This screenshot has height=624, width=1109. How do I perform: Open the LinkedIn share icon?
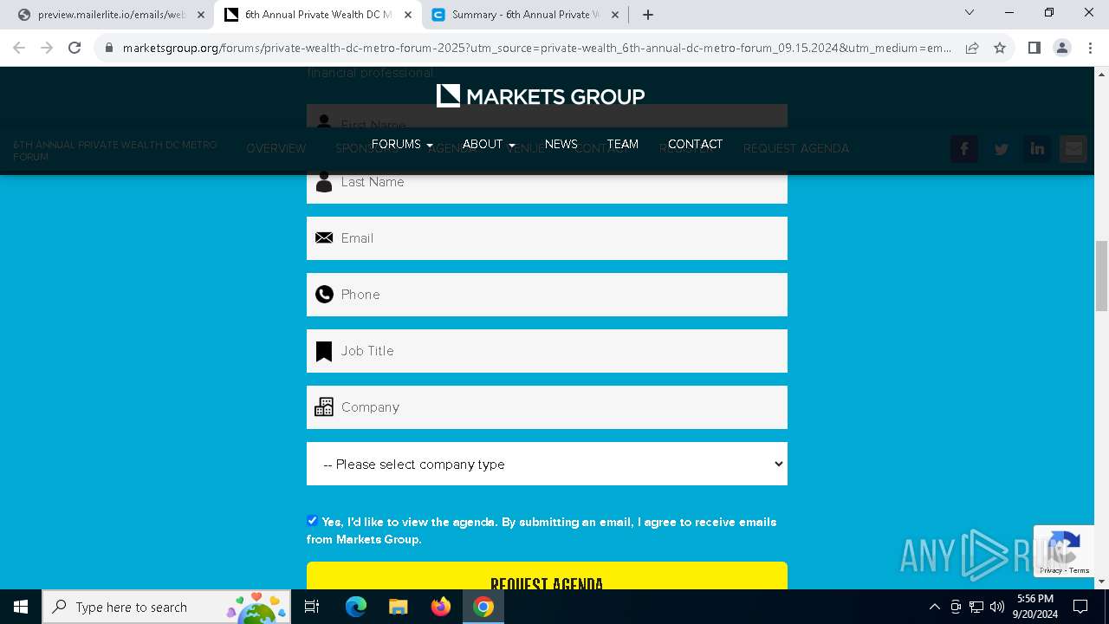click(x=1037, y=149)
